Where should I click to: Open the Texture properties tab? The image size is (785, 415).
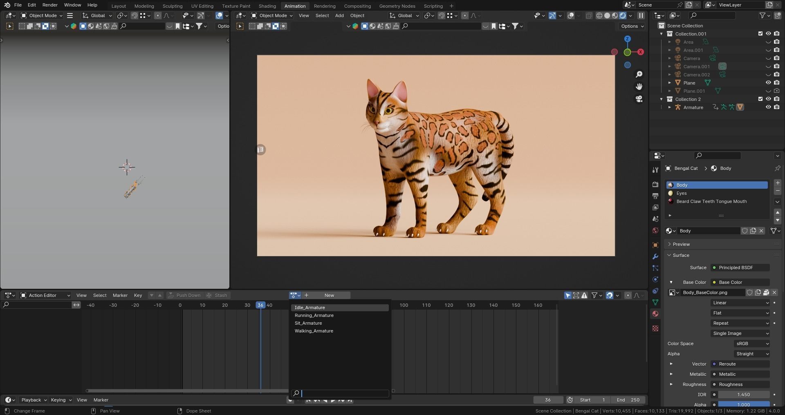coord(655,328)
